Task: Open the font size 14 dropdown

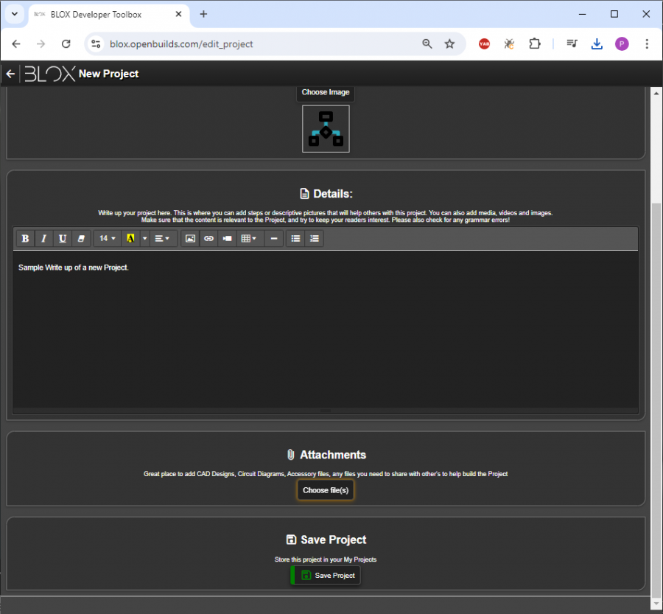Action: pyautogui.click(x=108, y=239)
